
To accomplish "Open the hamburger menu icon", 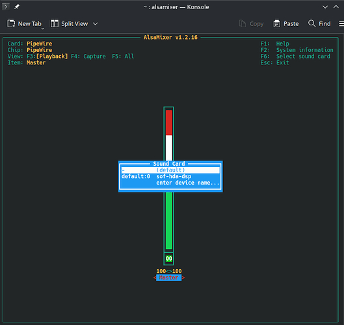I will pyautogui.click(x=341, y=23).
